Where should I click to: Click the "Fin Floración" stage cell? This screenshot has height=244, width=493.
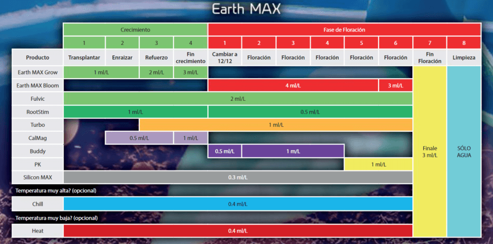click(x=430, y=57)
